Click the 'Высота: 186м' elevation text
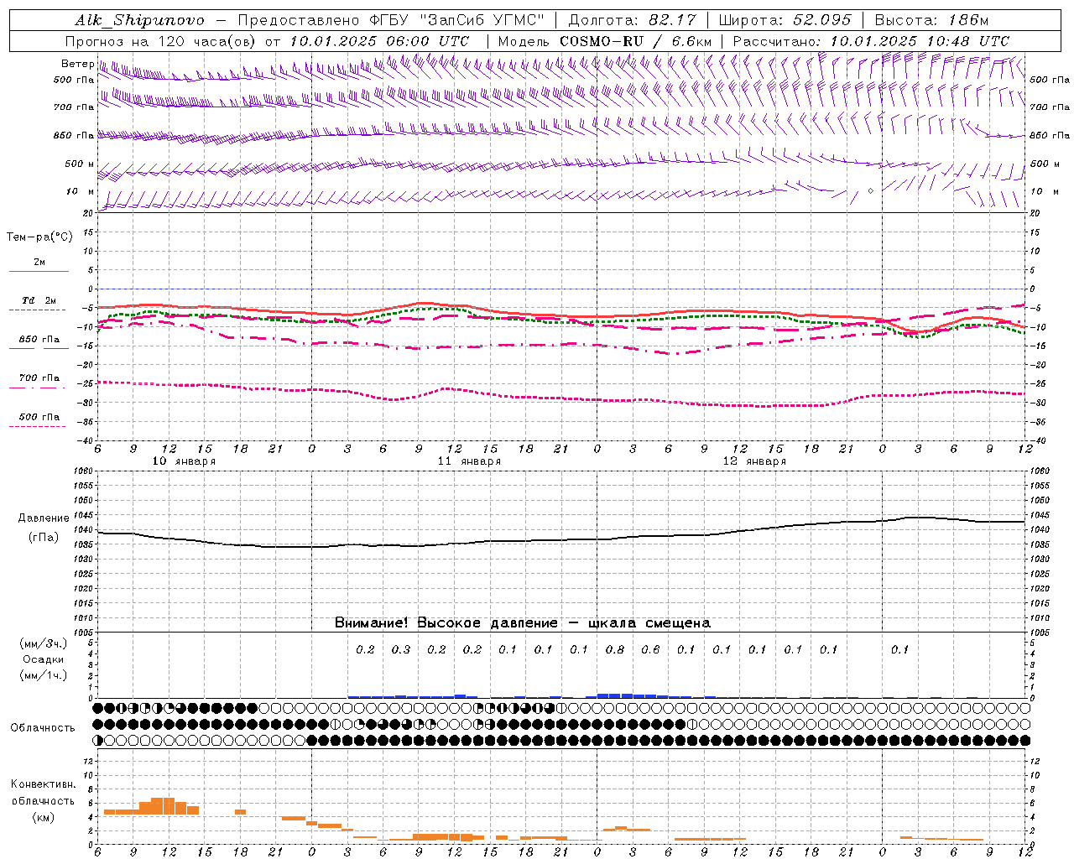 pos(931,20)
